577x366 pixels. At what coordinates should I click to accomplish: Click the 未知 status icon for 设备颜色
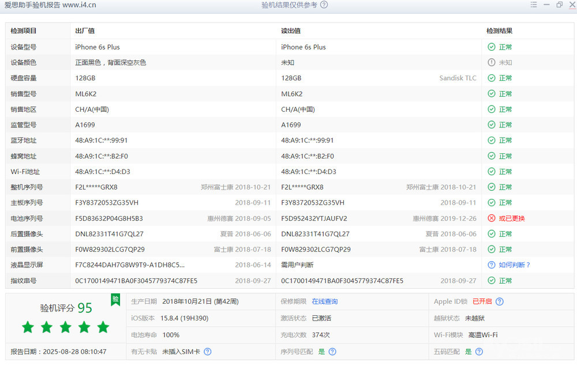pyautogui.click(x=492, y=62)
